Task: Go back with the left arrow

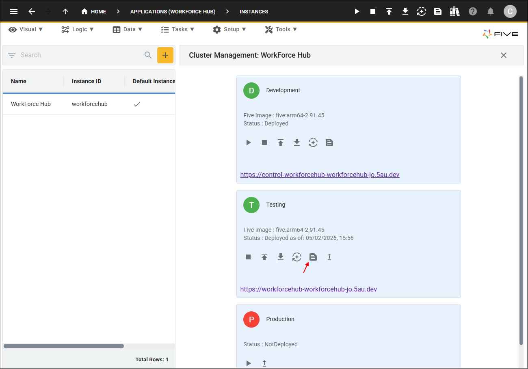Action: point(32,11)
